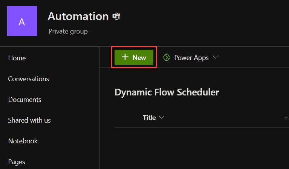Expand the Power Apps dropdown chevron

[x=215, y=57]
